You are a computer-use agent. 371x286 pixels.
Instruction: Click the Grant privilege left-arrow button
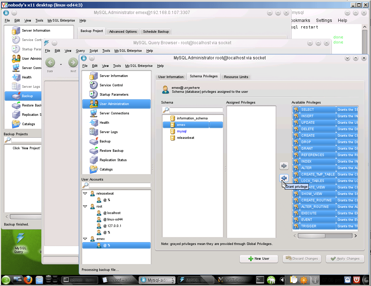click(x=284, y=178)
